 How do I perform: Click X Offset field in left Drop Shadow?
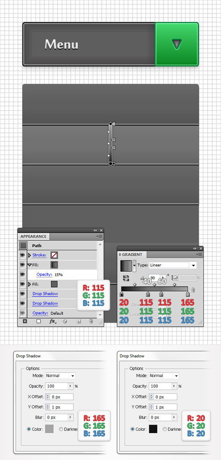click(x=59, y=397)
